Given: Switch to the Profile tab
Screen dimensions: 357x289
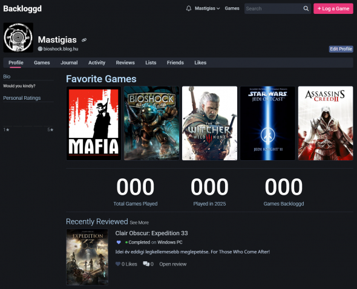Looking at the screenshot, I should tap(16, 63).
